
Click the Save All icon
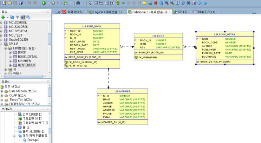tap(21, 3)
